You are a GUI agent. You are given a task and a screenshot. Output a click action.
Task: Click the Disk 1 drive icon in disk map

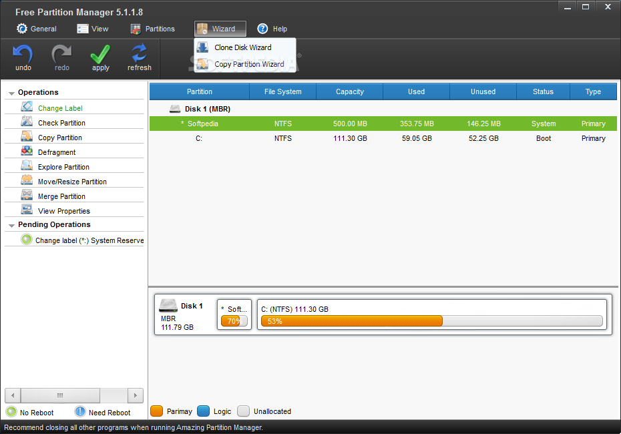(168, 305)
